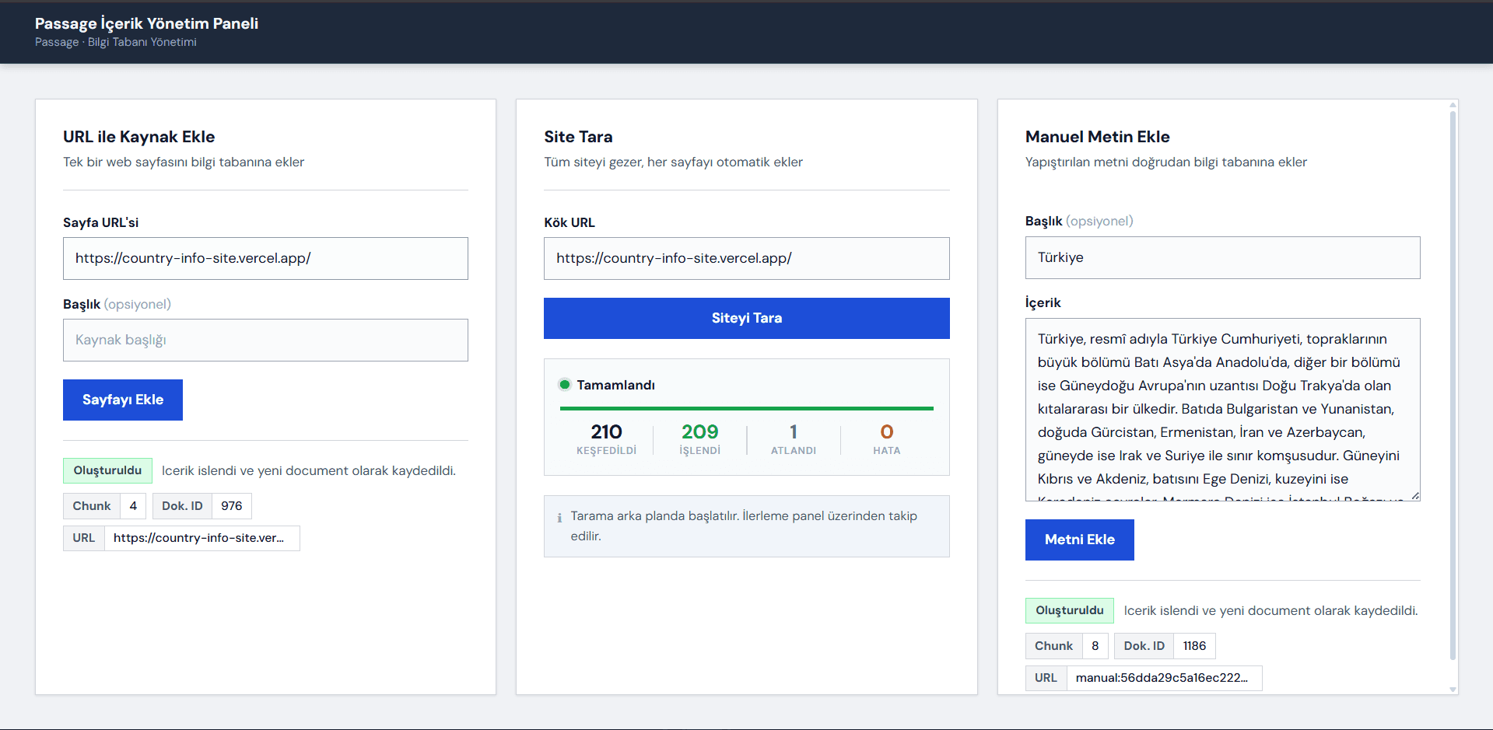Focus the Kaynak başlığı title field
Viewport: 1493px width, 730px height.
(x=265, y=340)
